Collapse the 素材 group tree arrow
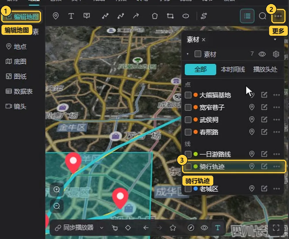This screenshot has width=289, height=239. pyautogui.click(x=188, y=54)
